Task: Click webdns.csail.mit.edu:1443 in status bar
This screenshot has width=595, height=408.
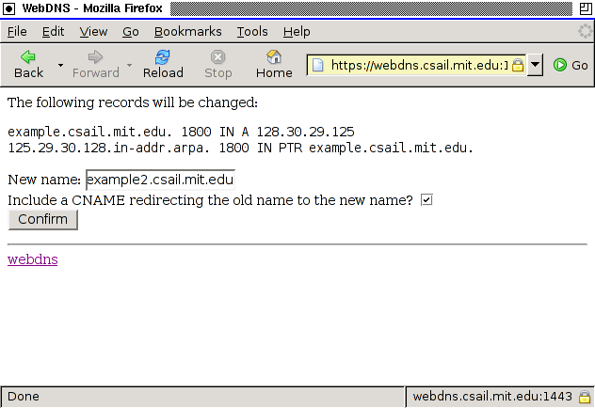Action: [x=492, y=397]
